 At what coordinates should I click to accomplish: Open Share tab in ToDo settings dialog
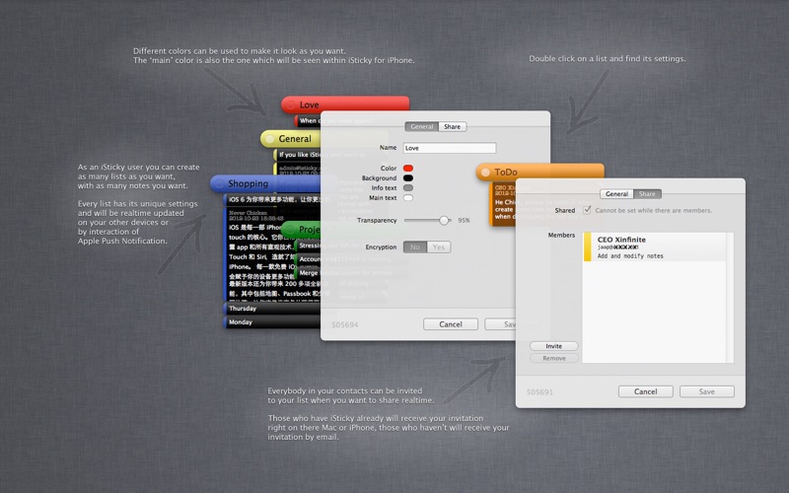pyautogui.click(x=647, y=193)
